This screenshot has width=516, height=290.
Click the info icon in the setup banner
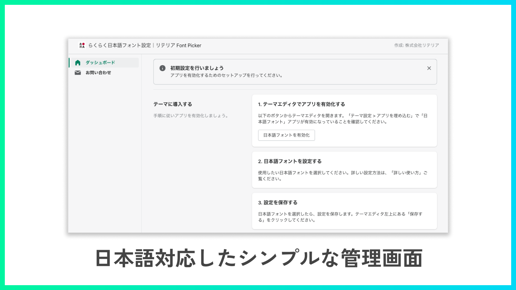(x=163, y=68)
